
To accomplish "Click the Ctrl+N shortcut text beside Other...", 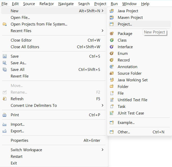I will coord(158,132).
